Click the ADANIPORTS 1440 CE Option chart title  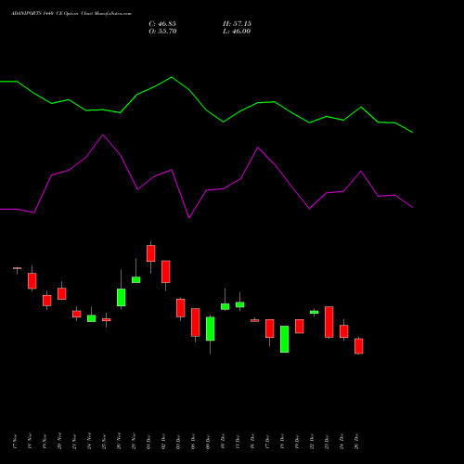pyautogui.click(x=71, y=14)
